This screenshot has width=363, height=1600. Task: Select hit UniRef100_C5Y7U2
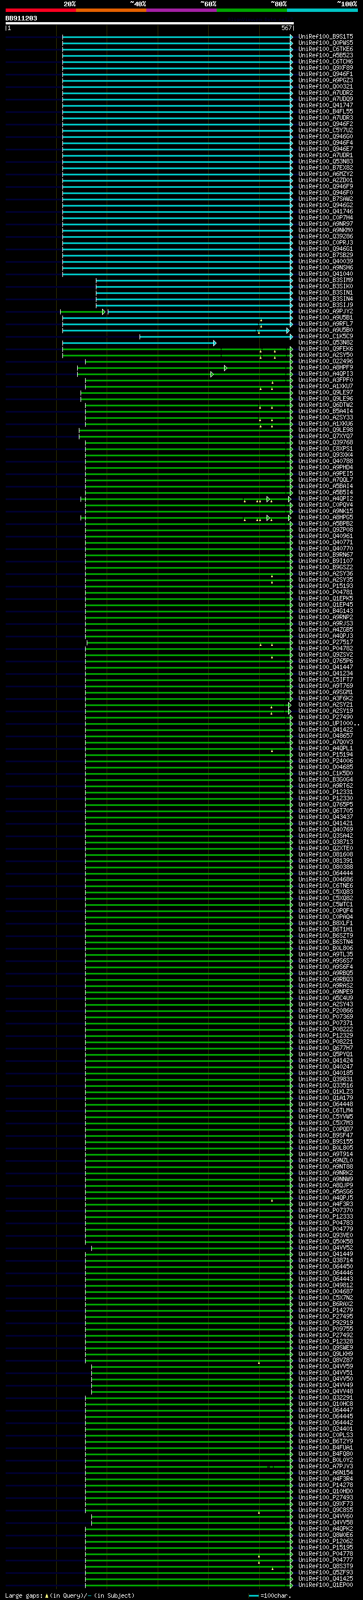coord(326,131)
